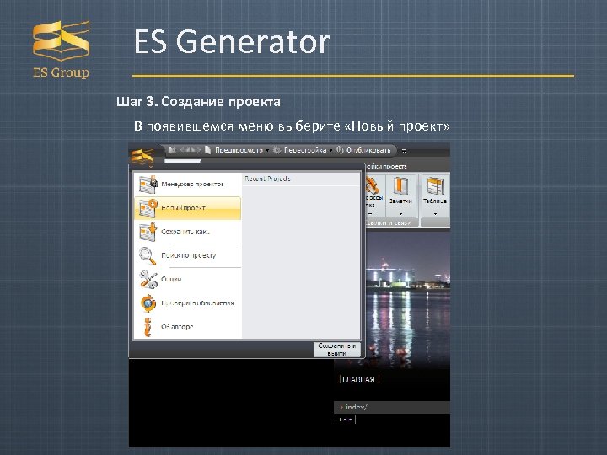Expand the Таблица dropdown arrow
The height and width of the screenshot is (455, 607).
(435, 213)
